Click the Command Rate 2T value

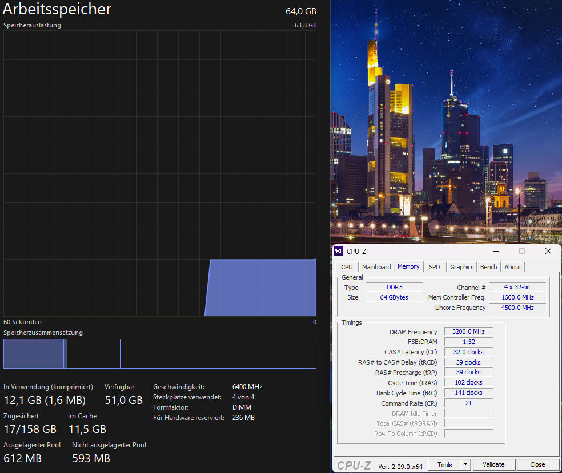(x=468, y=403)
